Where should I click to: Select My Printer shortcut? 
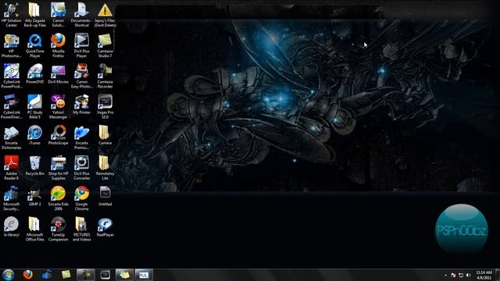(x=81, y=105)
